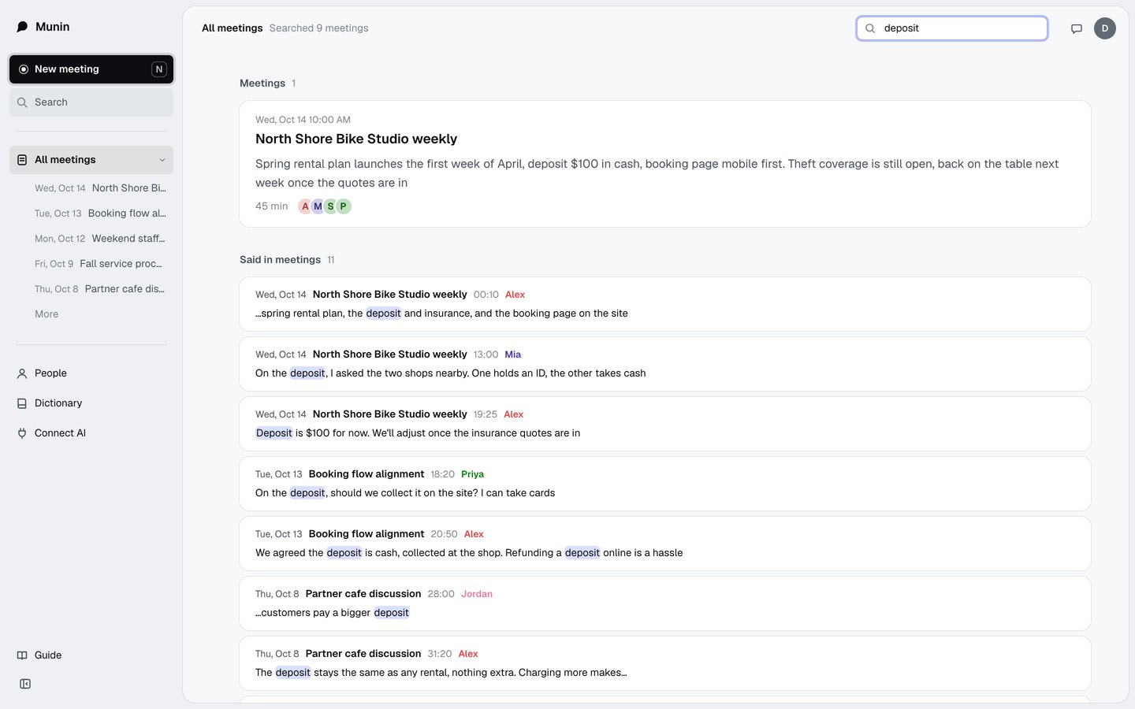
Task: Open Priya's 18:20 Booking flow snippet
Action: pyautogui.click(x=665, y=484)
